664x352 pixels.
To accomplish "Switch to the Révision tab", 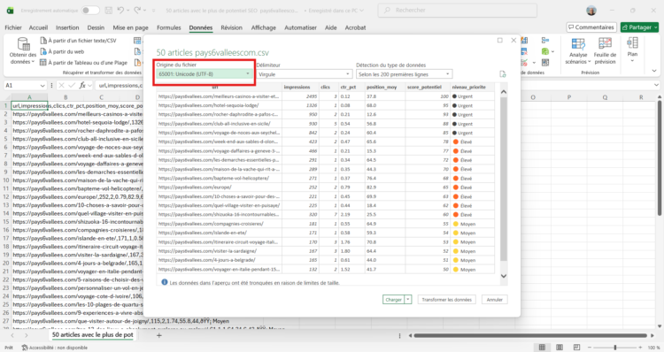I will (231, 27).
